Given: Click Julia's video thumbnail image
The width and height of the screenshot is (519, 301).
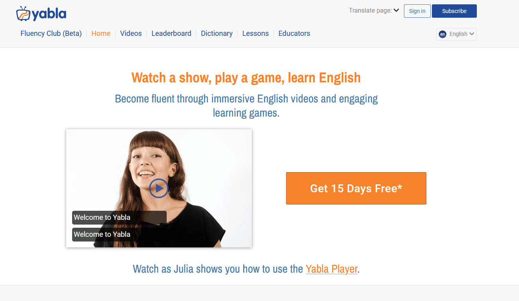Looking at the screenshot, I should click(x=159, y=188).
